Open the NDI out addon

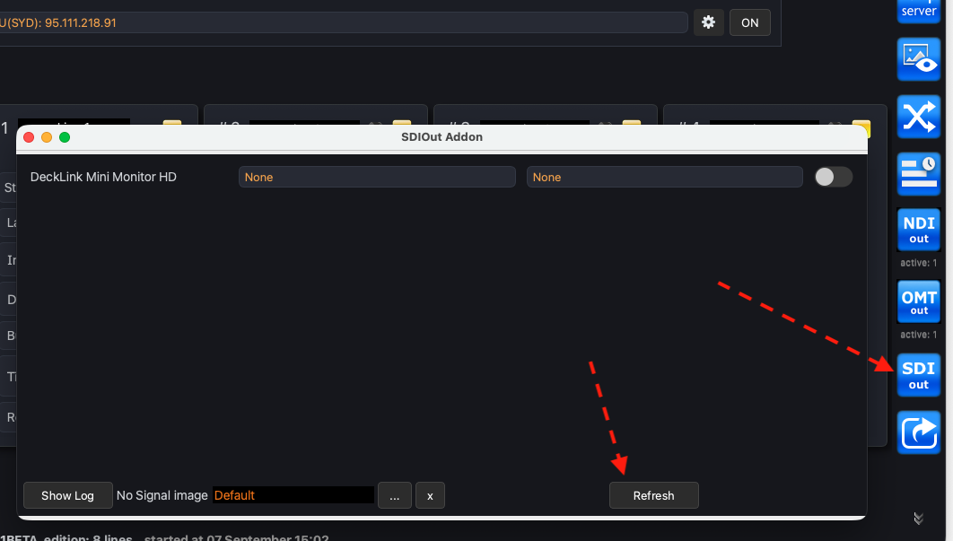point(918,230)
